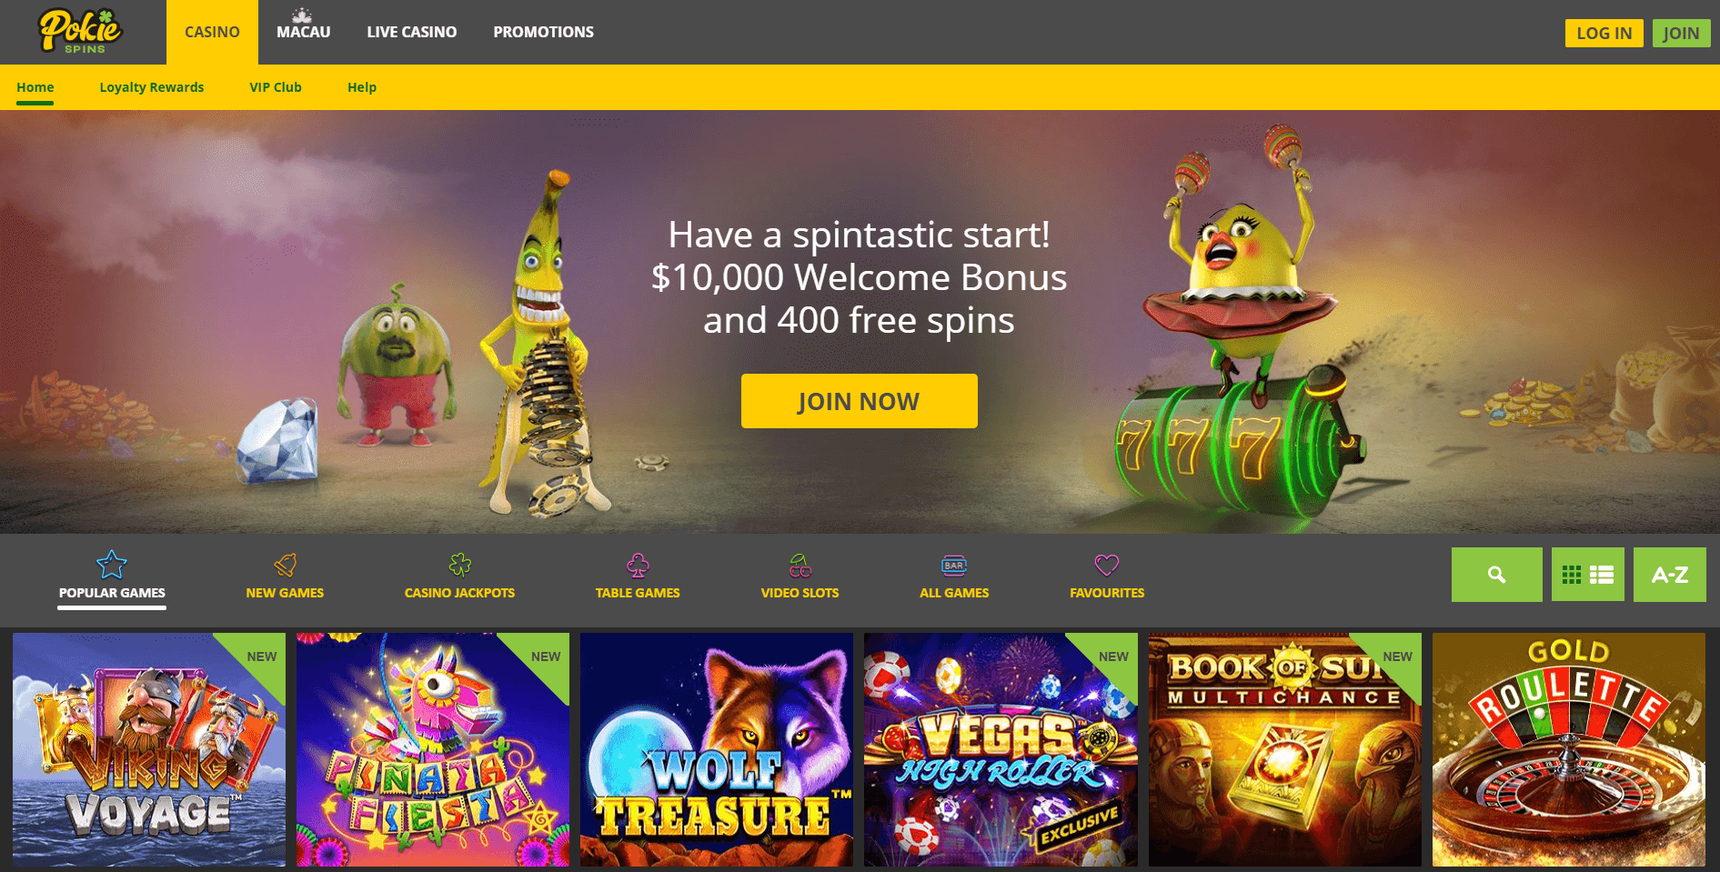Sort games with A-Z button

tap(1669, 575)
